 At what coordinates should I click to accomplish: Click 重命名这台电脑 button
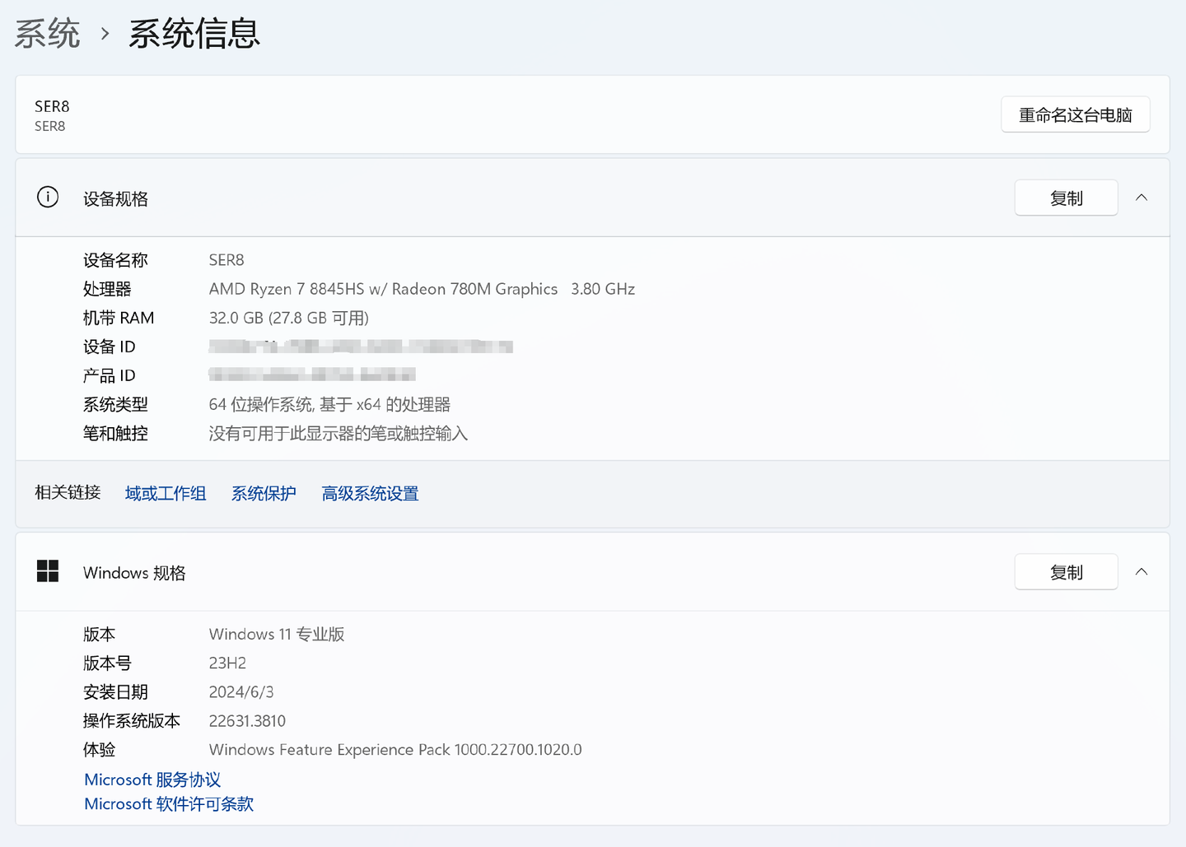(1075, 114)
